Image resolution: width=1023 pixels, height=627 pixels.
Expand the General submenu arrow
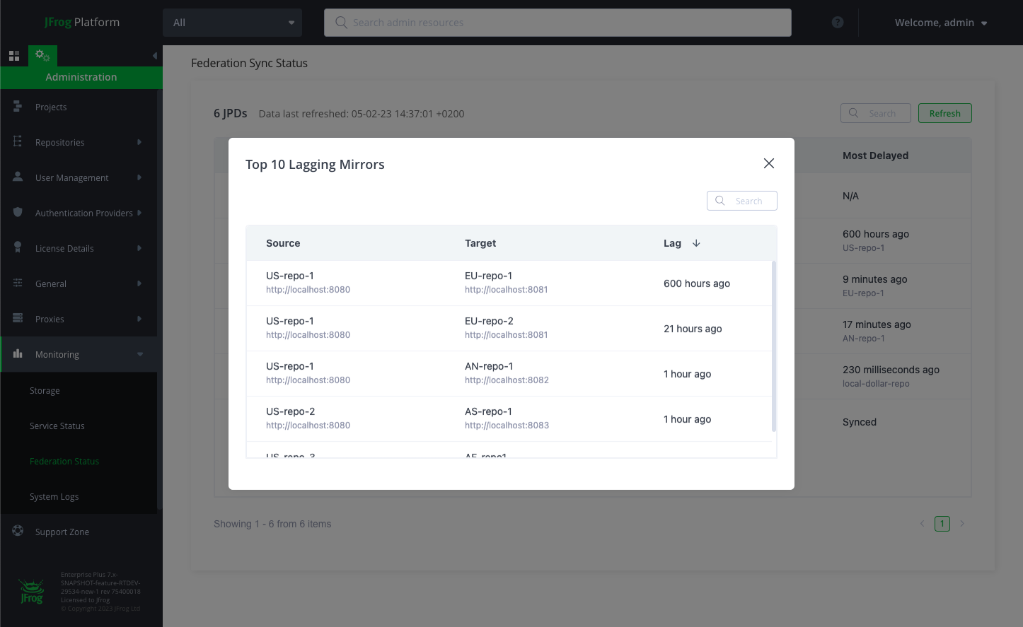(139, 283)
